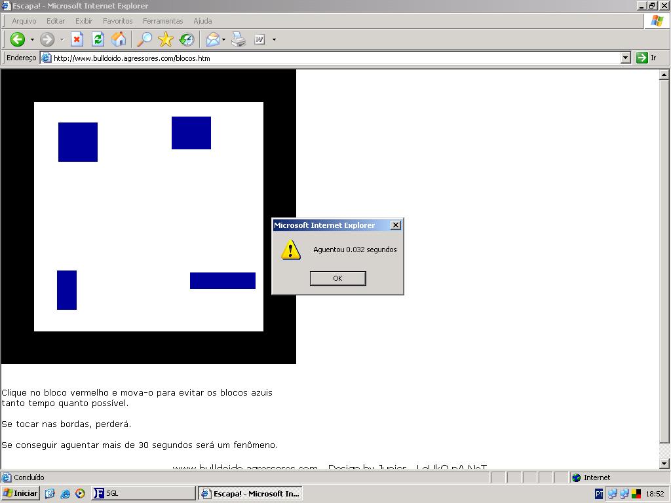671x503 pixels.
Task: Open the Back button history dropdown arrow
Action: pyautogui.click(x=32, y=39)
